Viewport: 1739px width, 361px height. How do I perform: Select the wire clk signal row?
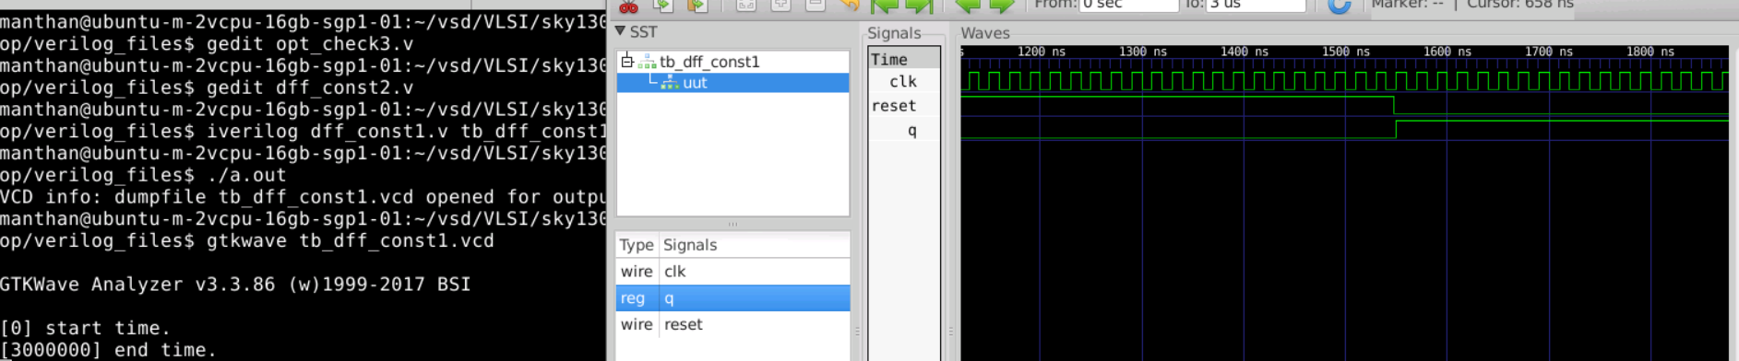[x=733, y=272]
